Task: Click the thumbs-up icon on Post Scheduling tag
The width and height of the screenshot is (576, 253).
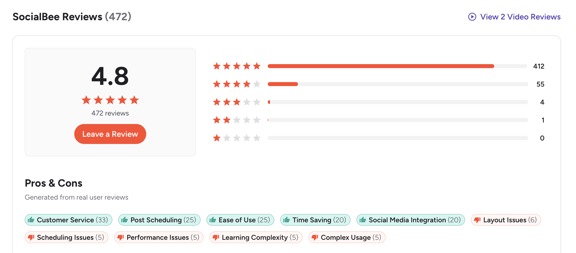Action: 124,220
